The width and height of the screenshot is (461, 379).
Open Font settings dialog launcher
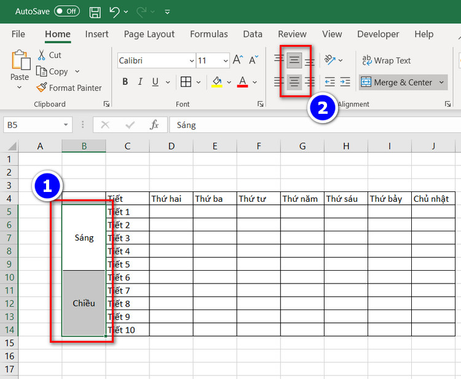click(x=260, y=104)
